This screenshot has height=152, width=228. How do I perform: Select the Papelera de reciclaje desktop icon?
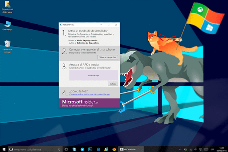point(7,46)
